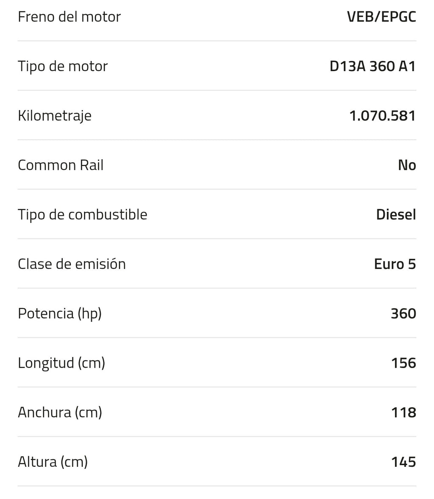434x499 pixels.
Task: Click the Clase de emisión label
Action: click(x=72, y=264)
